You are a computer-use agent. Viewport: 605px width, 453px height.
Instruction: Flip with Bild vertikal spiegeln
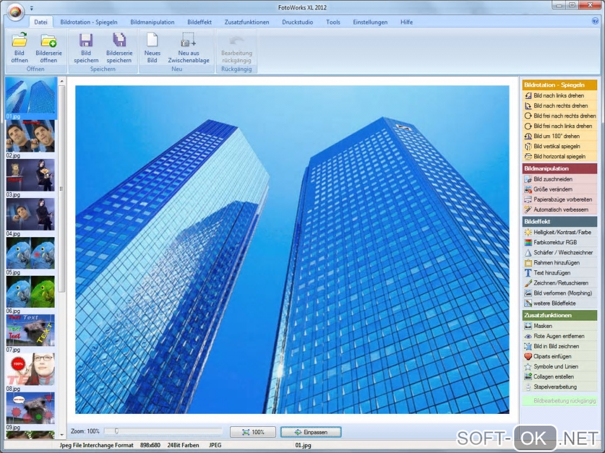click(559, 146)
